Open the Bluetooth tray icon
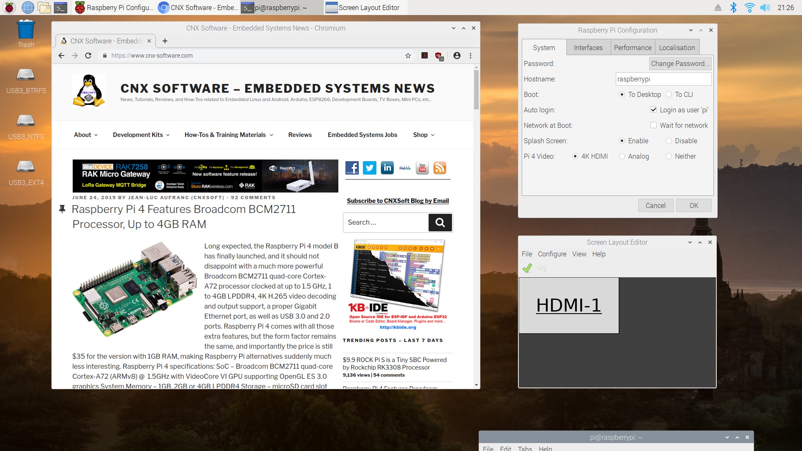The image size is (802, 451). [733, 8]
